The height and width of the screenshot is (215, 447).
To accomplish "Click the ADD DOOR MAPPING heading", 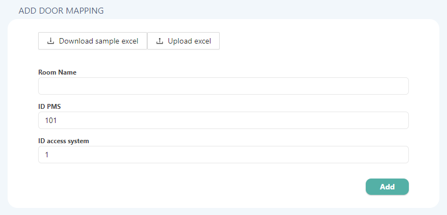I will (61, 11).
